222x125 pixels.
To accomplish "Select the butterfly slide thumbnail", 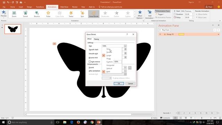I will coord(13,29).
